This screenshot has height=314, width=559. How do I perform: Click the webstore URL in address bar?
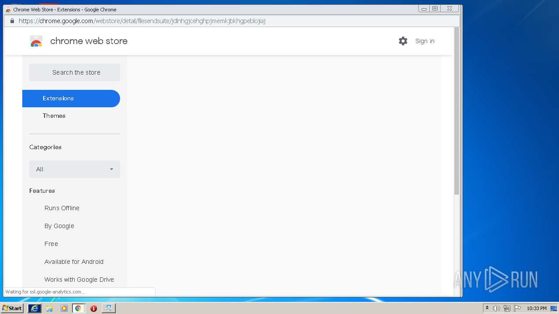tap(142, 21)
